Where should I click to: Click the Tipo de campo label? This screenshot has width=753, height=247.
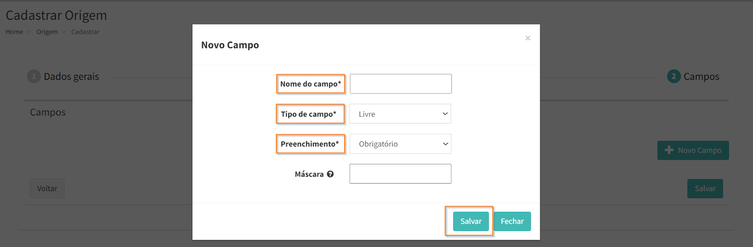point(309,114)
